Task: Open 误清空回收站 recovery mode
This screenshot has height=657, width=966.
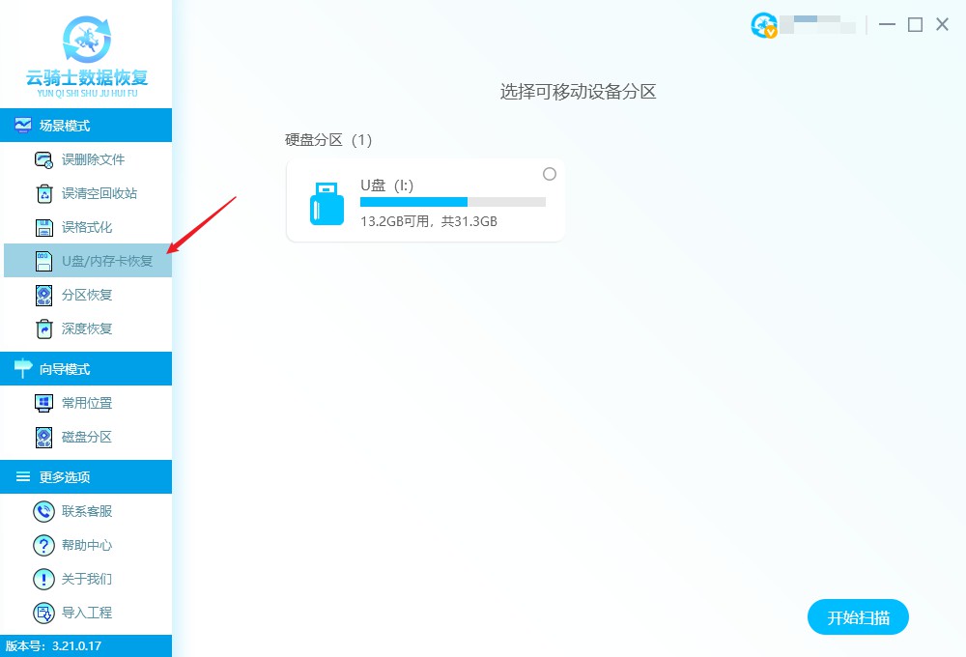Action: tap(43, 193)
